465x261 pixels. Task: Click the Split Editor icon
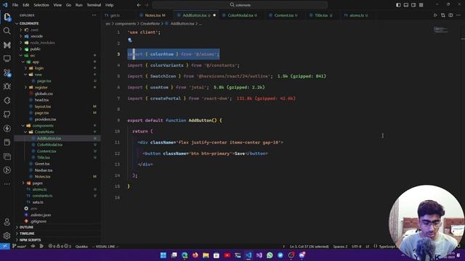450,15
